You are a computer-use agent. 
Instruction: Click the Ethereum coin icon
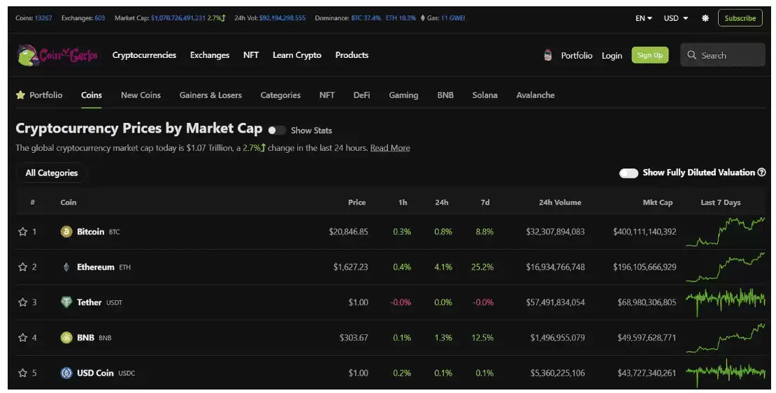(66, 267)
